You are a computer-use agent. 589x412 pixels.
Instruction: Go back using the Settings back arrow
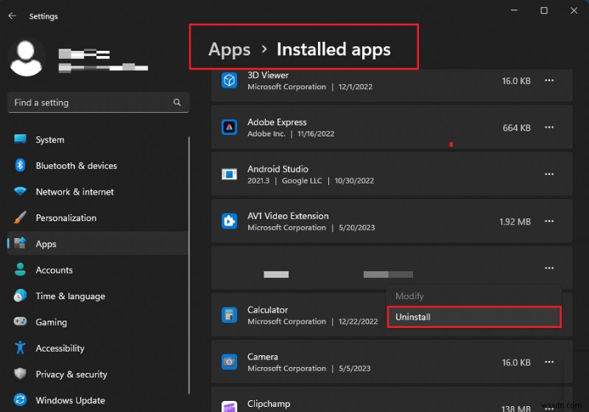(x=12, y=15)
